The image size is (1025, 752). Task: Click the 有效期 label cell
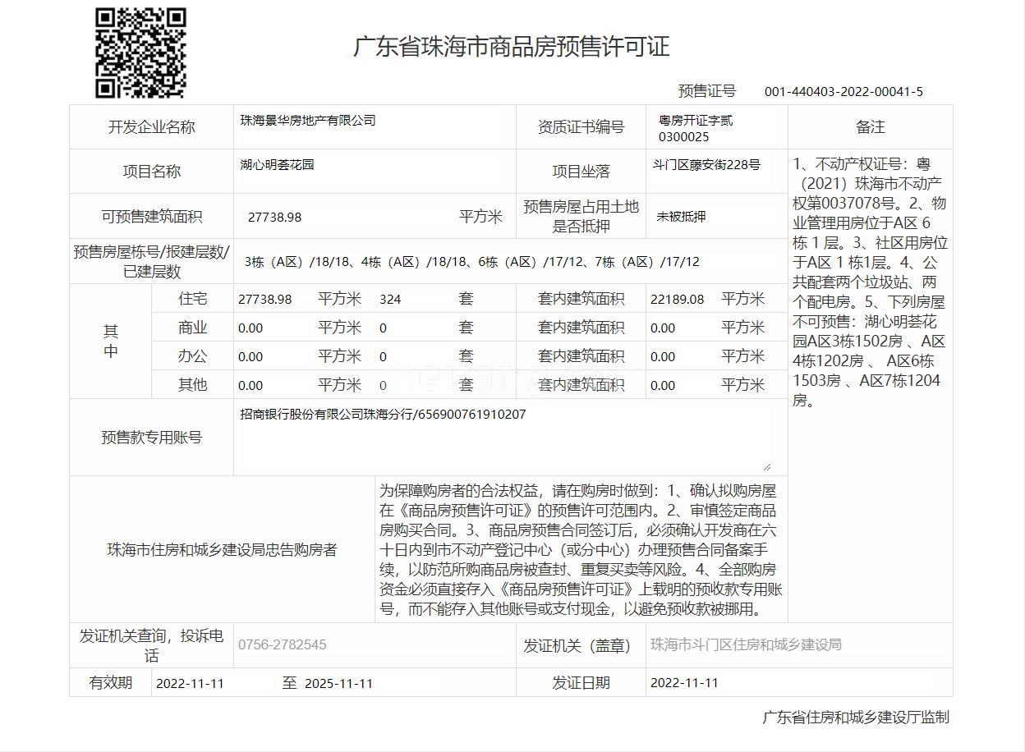click(x=111, y=682)
